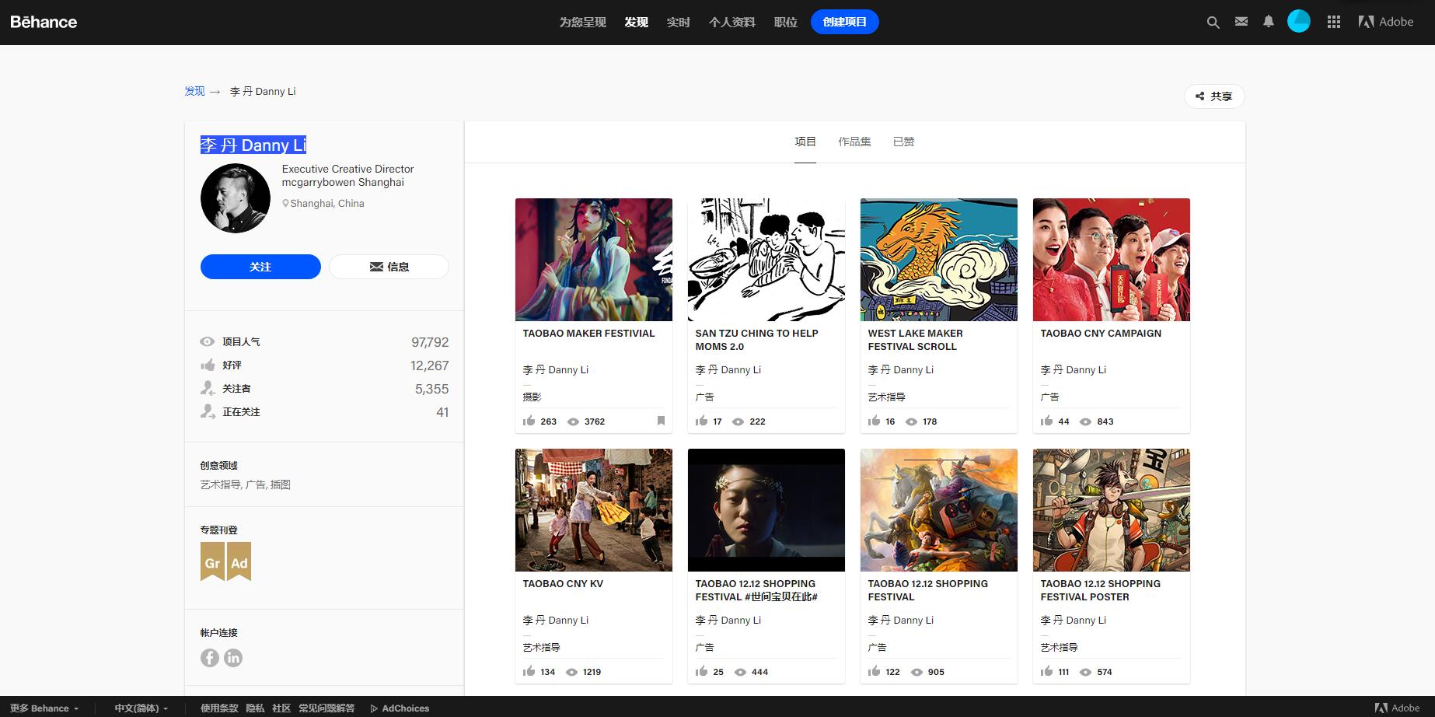Viewport: 1435px width, 717px height.
Task: Click the 项目人气 stat value 97,792
Action: [430, 342]
